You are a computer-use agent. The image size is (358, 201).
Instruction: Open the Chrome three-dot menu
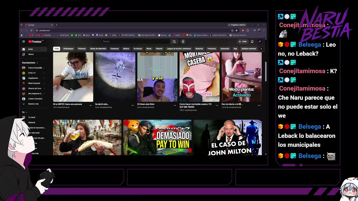point(264,30)
